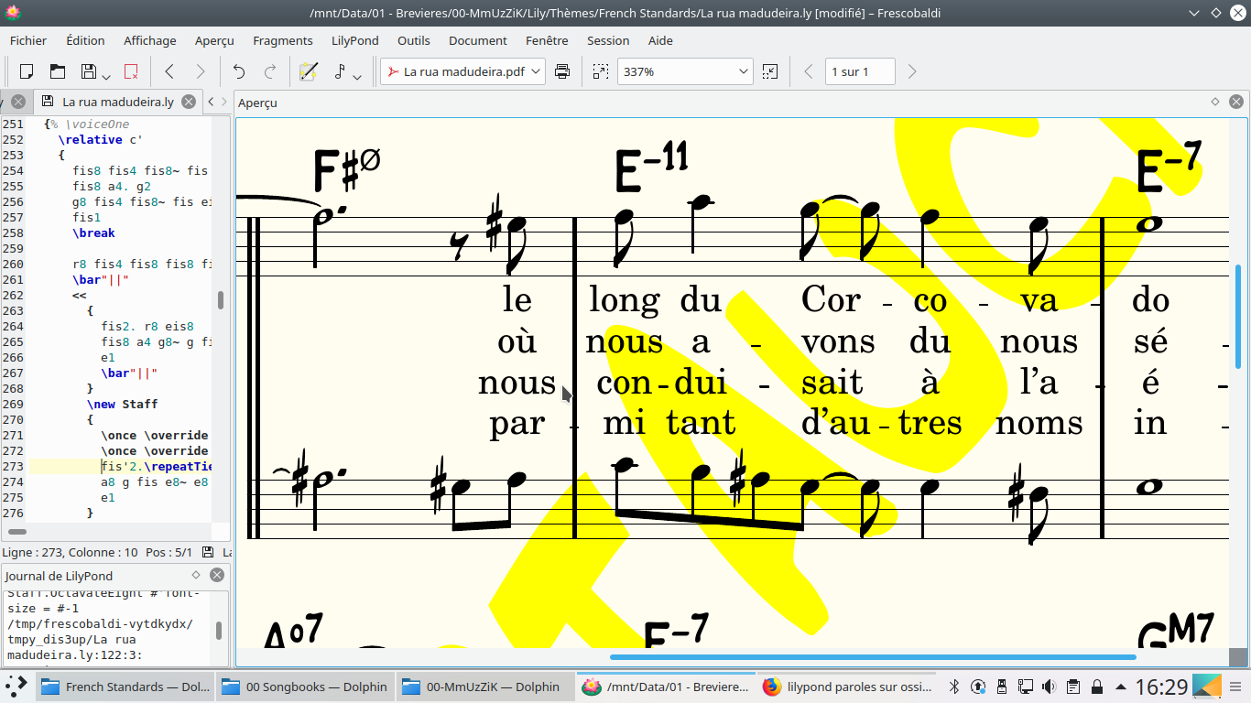Click the Open file toolbar icon
1251x703 pixels.
[58, 71]
